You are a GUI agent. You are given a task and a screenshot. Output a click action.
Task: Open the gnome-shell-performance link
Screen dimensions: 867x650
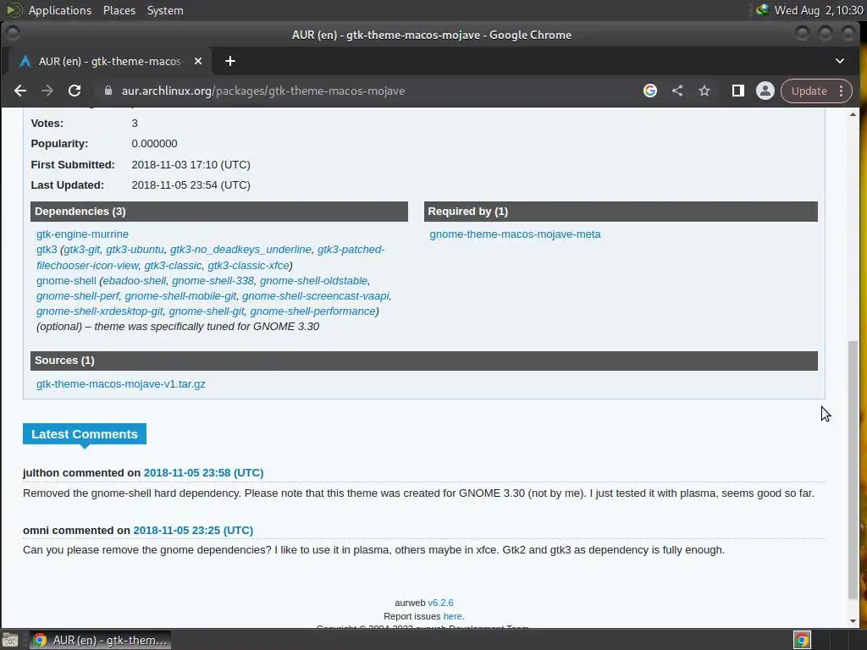(x=312, y=311)
